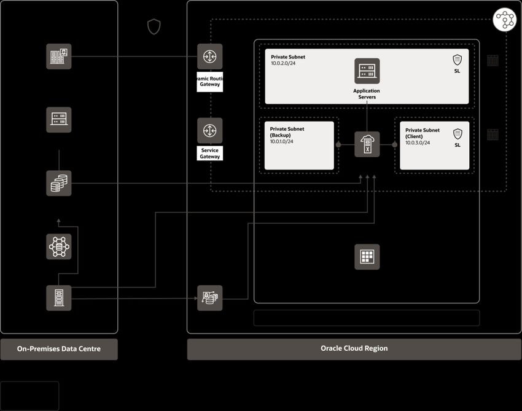Click the Private Subnet (Client) title
This screenshot has height=411, width=522.
423,133
